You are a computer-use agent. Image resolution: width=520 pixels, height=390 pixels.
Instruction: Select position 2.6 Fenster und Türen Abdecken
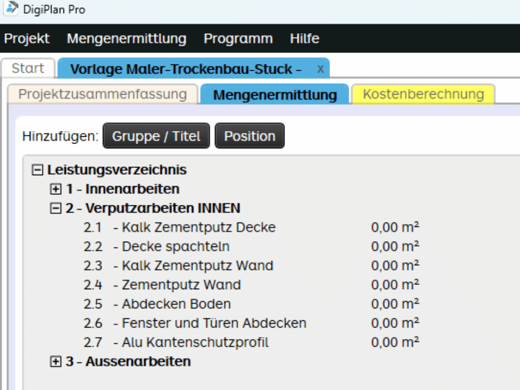214,323
